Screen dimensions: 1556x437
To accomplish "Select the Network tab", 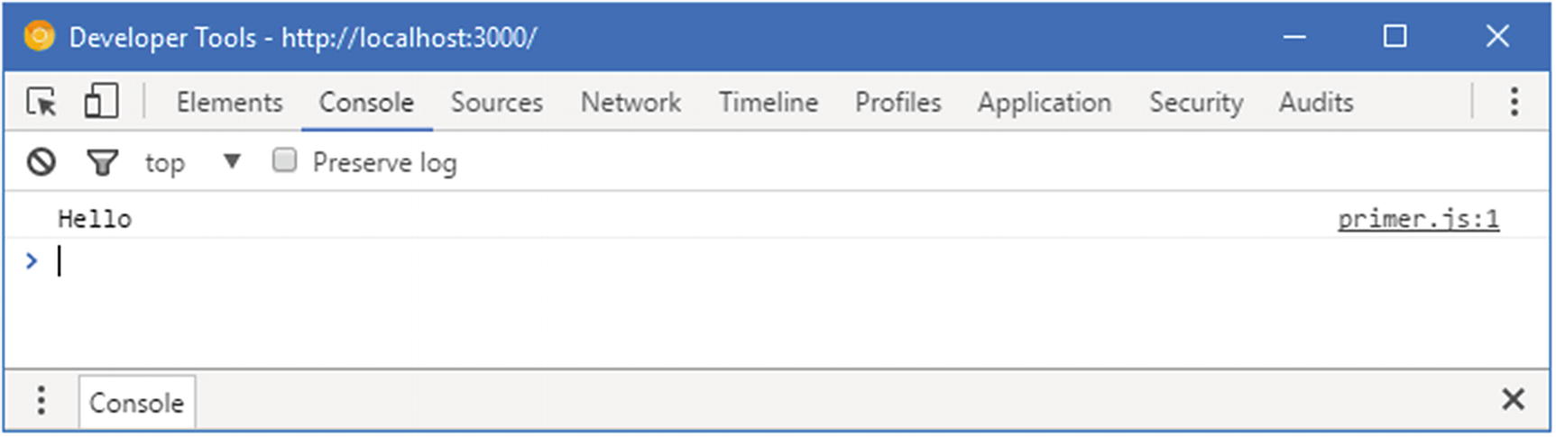I will coord(631,103).
